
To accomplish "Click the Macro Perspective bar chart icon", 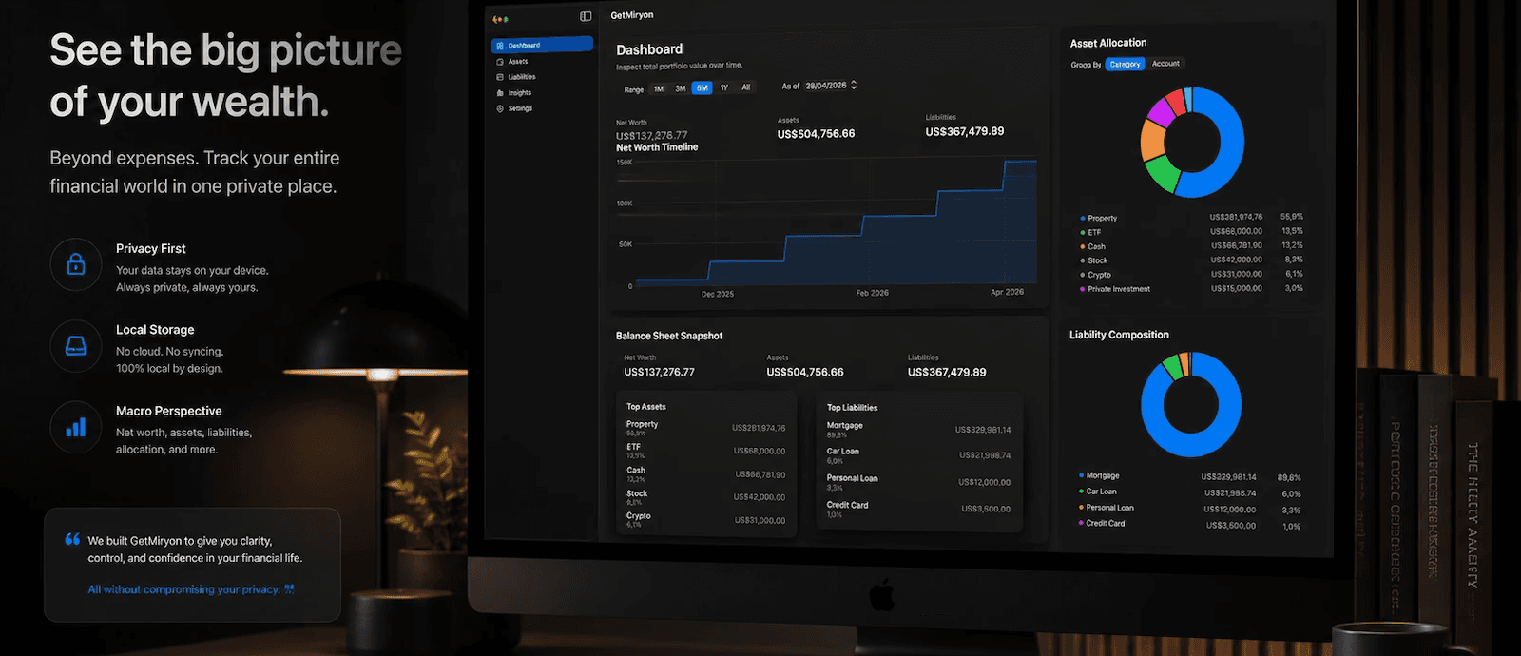I will [x=76, y=428].
